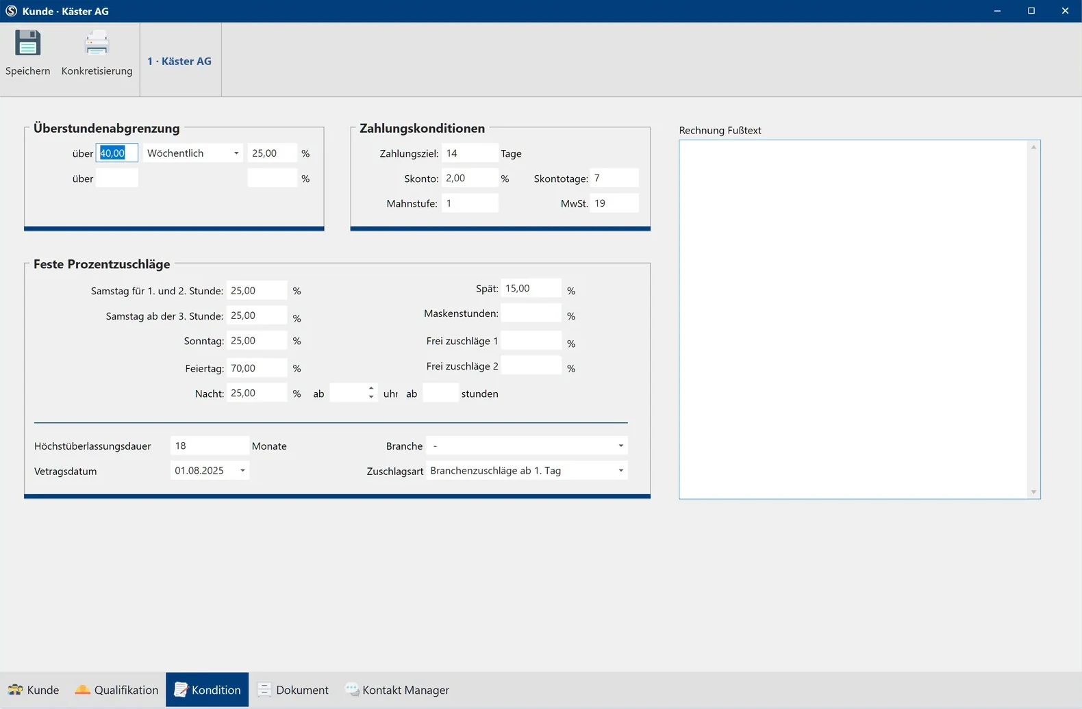This screenshot has height=709, width=1082.
Task: Click the Spät percent field
Action: click(x=531, y=288)
